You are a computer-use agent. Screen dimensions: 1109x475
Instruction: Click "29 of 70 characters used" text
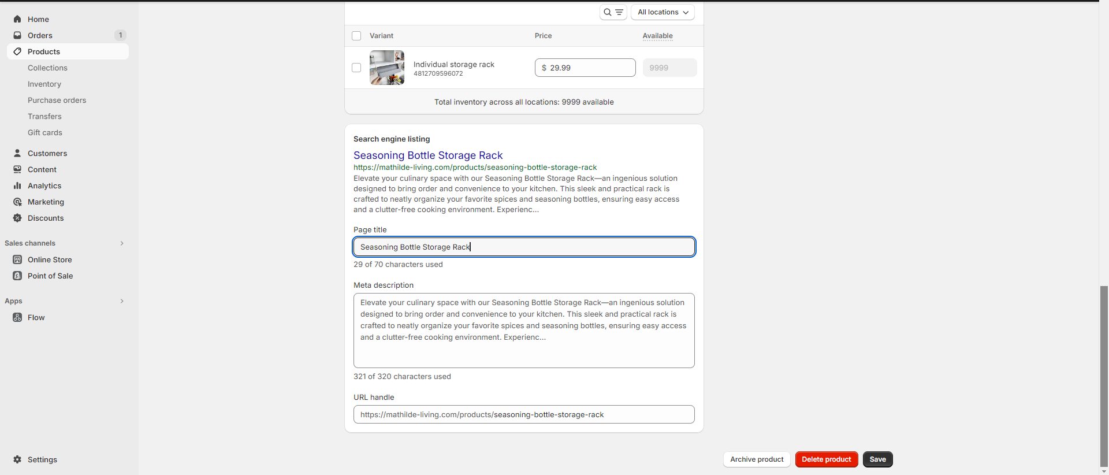coord(398,265)
